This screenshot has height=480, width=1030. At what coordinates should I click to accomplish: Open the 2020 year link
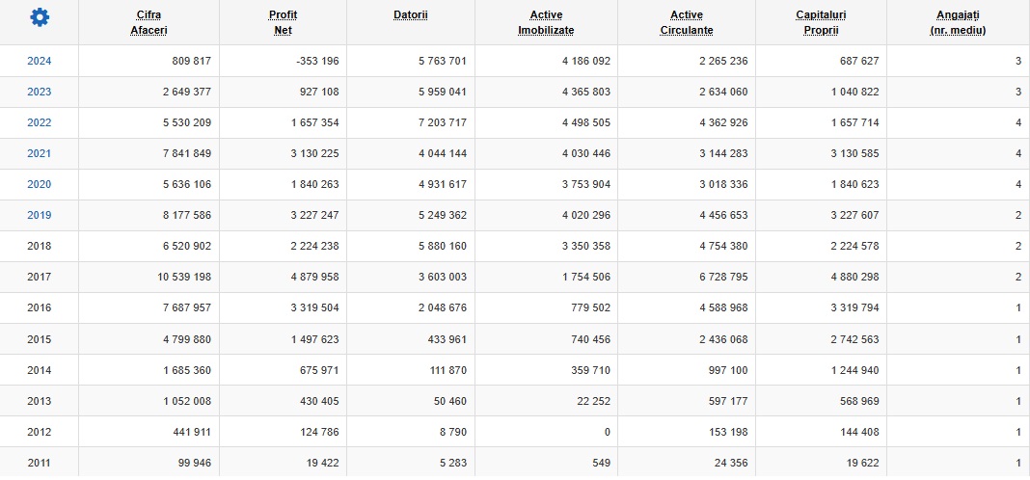tap(39, 184)
